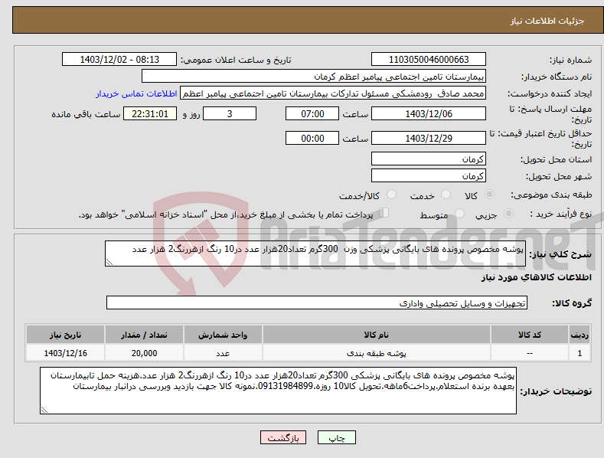Select the خدمت radio button
604x458 pixels.
pyautogui.click(x=446, y=195)
